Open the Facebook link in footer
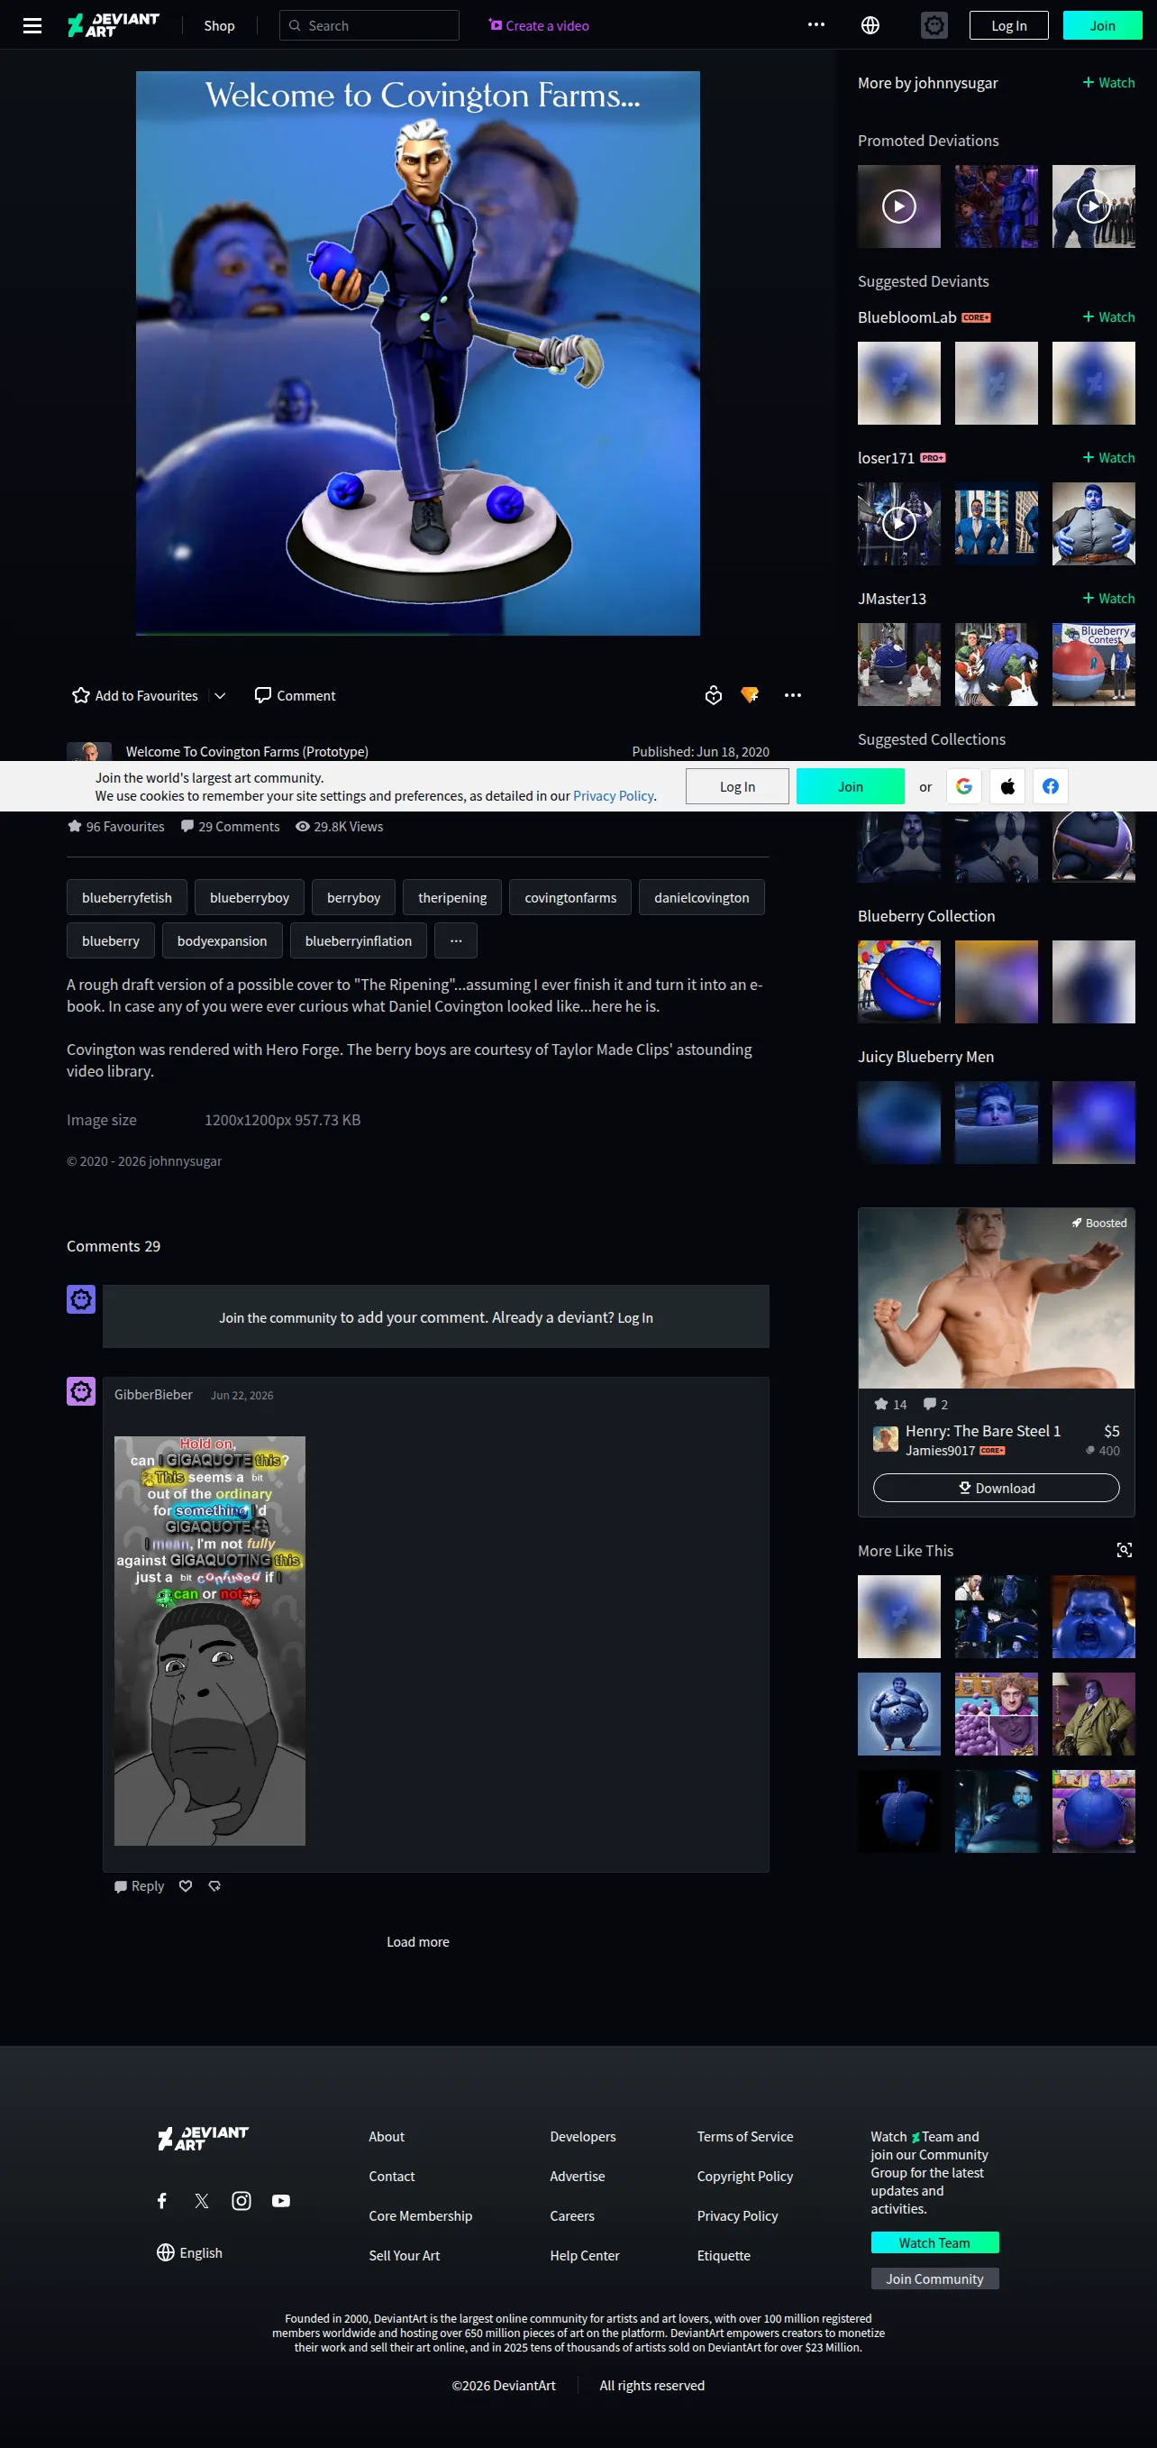The image size is (1157, 2448). coord(162,2200)
